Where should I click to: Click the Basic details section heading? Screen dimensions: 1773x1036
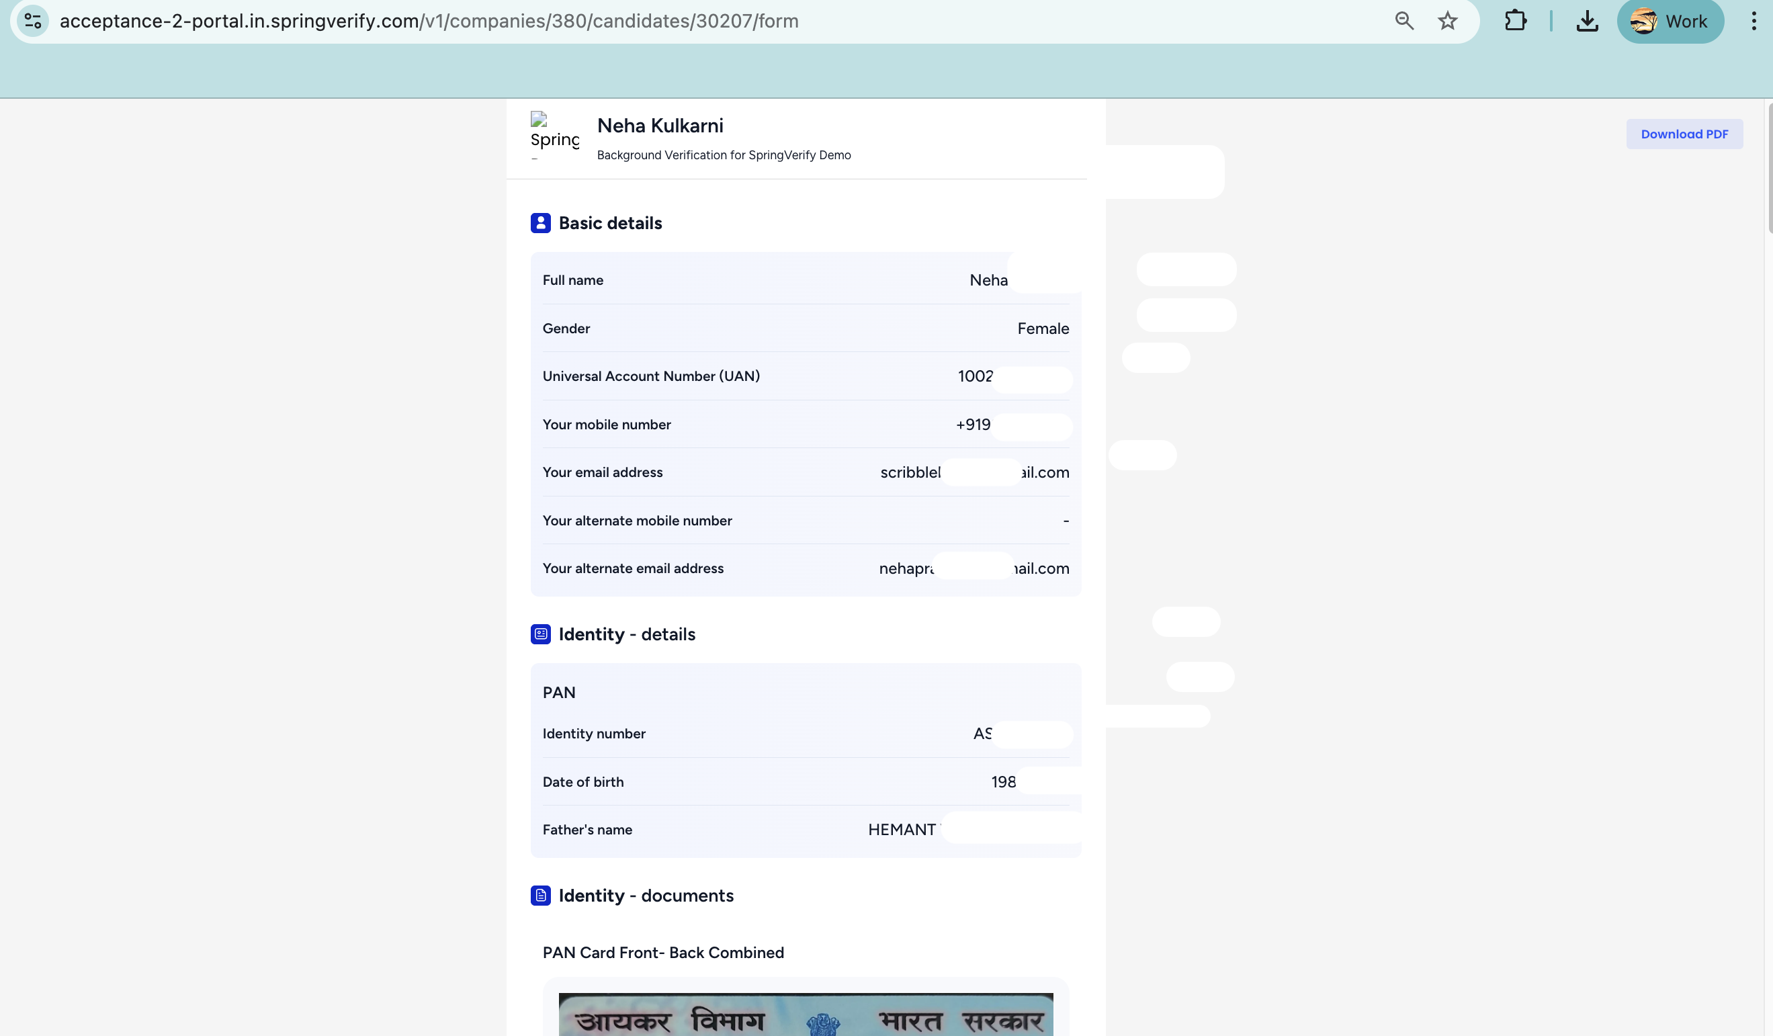[610, 223]
